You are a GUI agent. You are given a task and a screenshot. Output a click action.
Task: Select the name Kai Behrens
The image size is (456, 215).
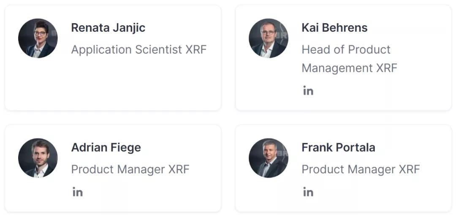334,28
